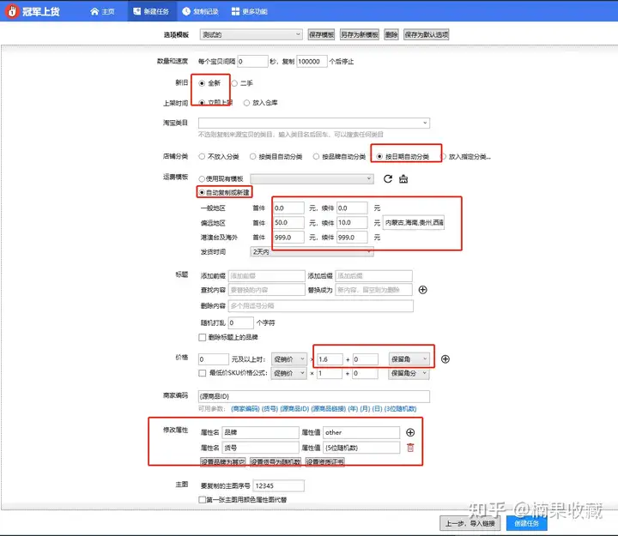618x536 pixels.
Task: Select the 使用现有模板 radio option
Action: point(202,178)
